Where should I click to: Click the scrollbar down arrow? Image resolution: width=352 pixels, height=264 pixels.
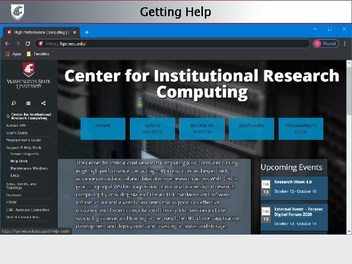(349, 231)
